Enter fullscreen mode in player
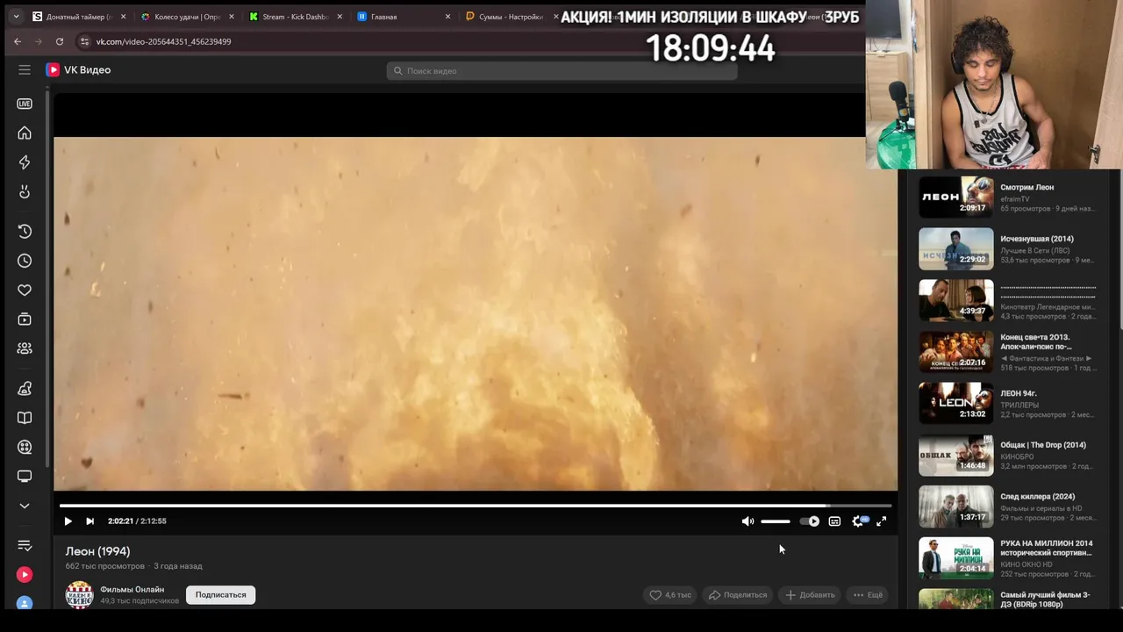The width and height of the screenshot is (1123, 632). (882, 521)
